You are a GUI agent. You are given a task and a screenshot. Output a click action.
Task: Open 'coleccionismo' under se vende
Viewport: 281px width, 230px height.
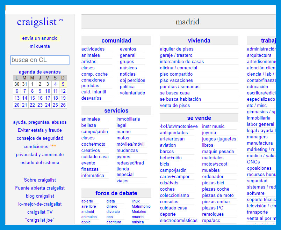coord(174,195)
